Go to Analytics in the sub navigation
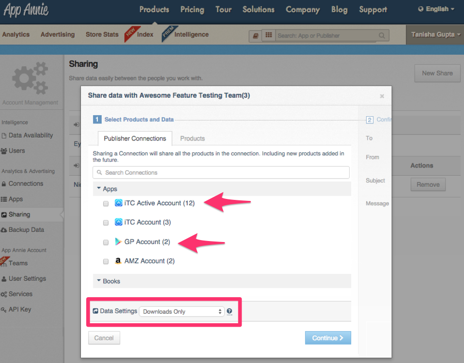The width and height of the screenshot is (464, 363). coord(15,34)
